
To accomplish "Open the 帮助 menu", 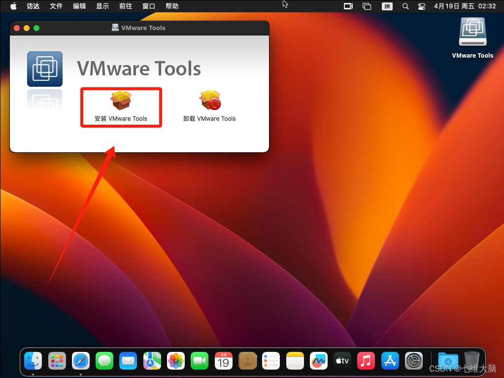I will click(172, 6).
